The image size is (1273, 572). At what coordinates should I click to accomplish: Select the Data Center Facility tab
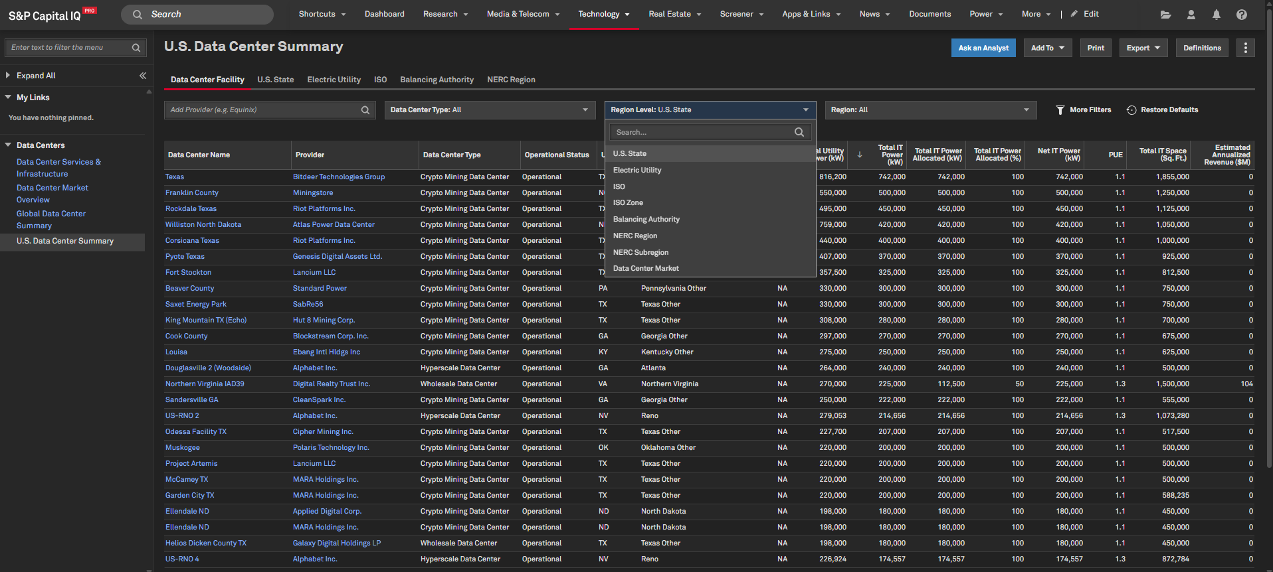click(207, 80)
